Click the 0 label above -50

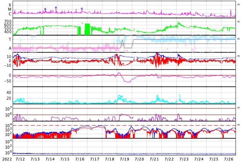10,75
